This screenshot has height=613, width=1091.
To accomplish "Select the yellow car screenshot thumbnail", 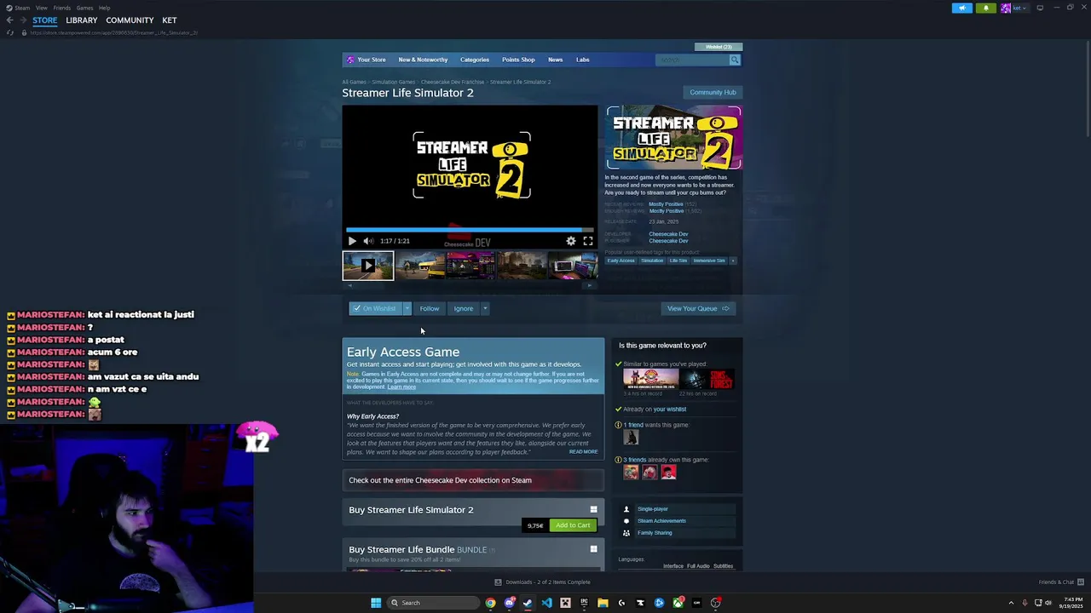I will [x=419, y=266].
